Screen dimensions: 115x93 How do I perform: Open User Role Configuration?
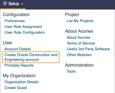(25, 32)
